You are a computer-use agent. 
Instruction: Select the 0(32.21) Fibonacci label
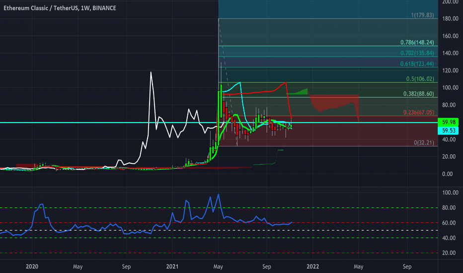pos(424,143)
